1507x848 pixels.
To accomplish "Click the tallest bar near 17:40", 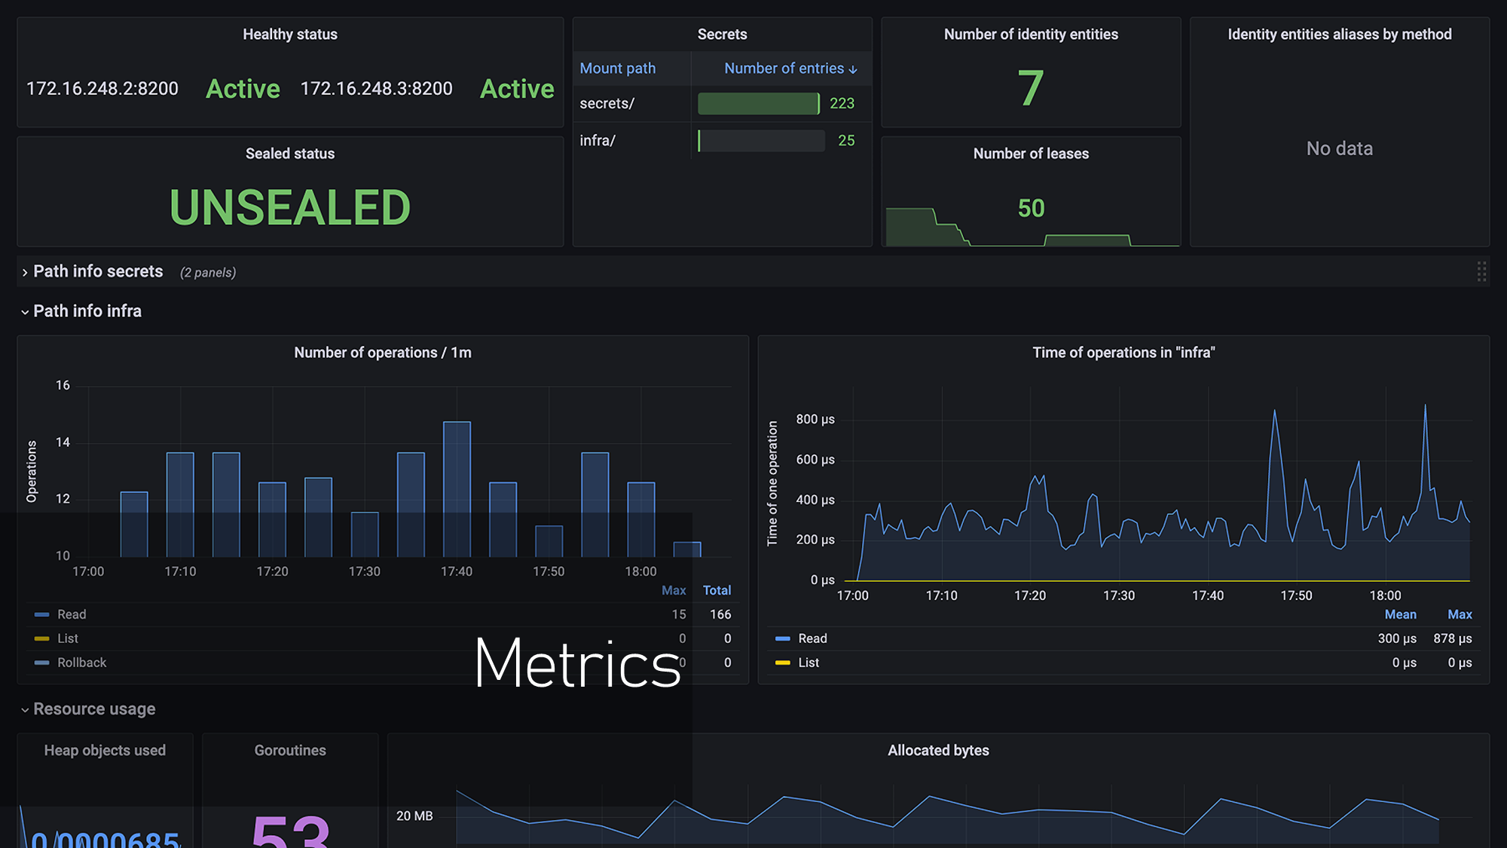I will [457, 488].
